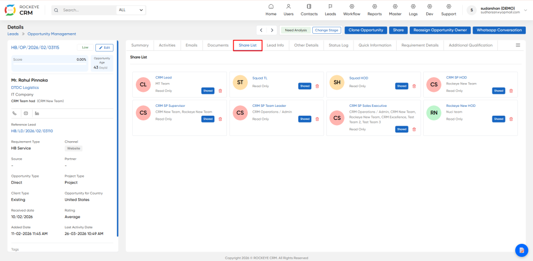Image resolution: width=533 pixels, height=261 pixels.
Task: Click the LinkedIn icon under contact
Action: pos(37,113)
